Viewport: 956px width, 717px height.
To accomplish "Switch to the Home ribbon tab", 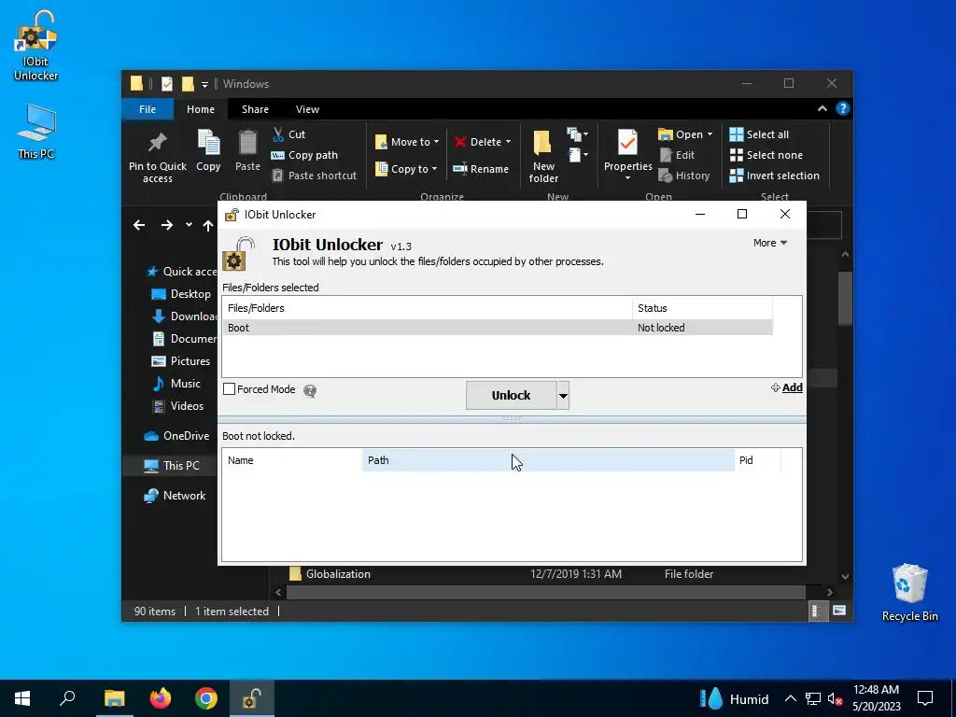I will [201, 109].
